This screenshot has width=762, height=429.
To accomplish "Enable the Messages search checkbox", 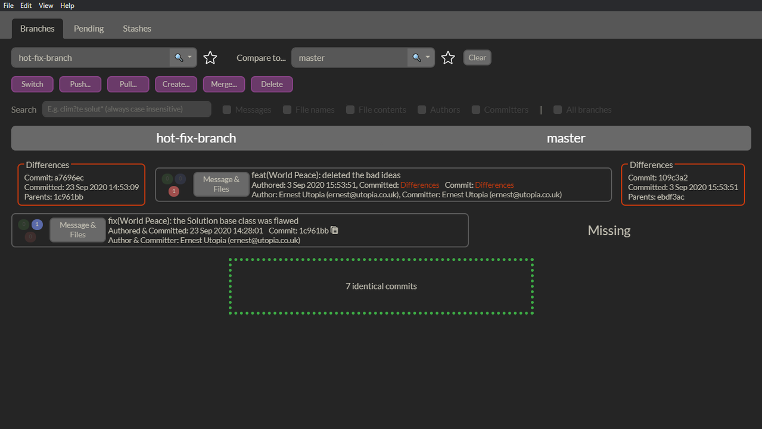I will point(227,110).
